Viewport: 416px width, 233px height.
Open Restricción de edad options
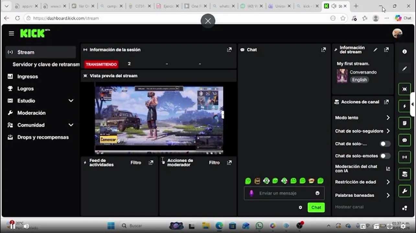point(362,182)
